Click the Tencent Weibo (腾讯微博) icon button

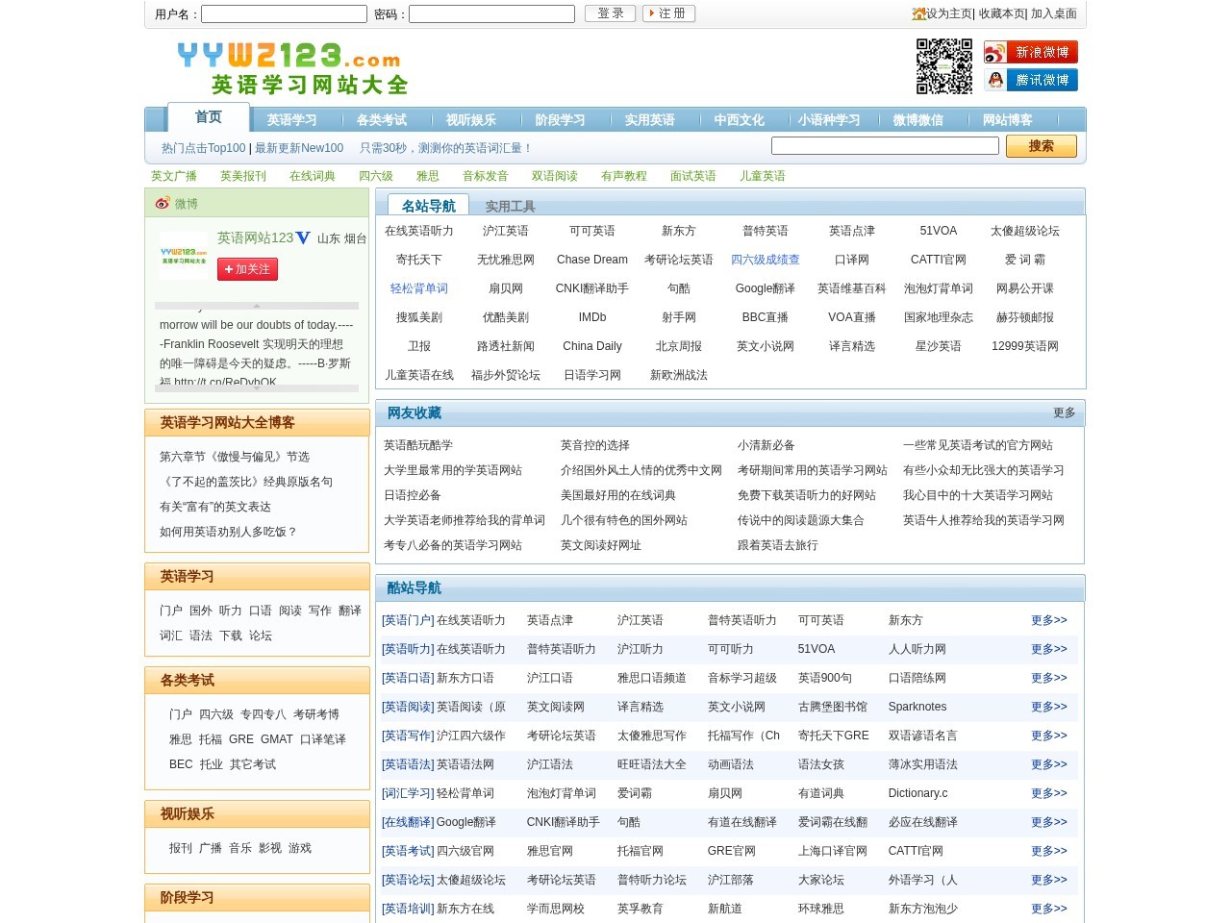tap(1030, 80)
